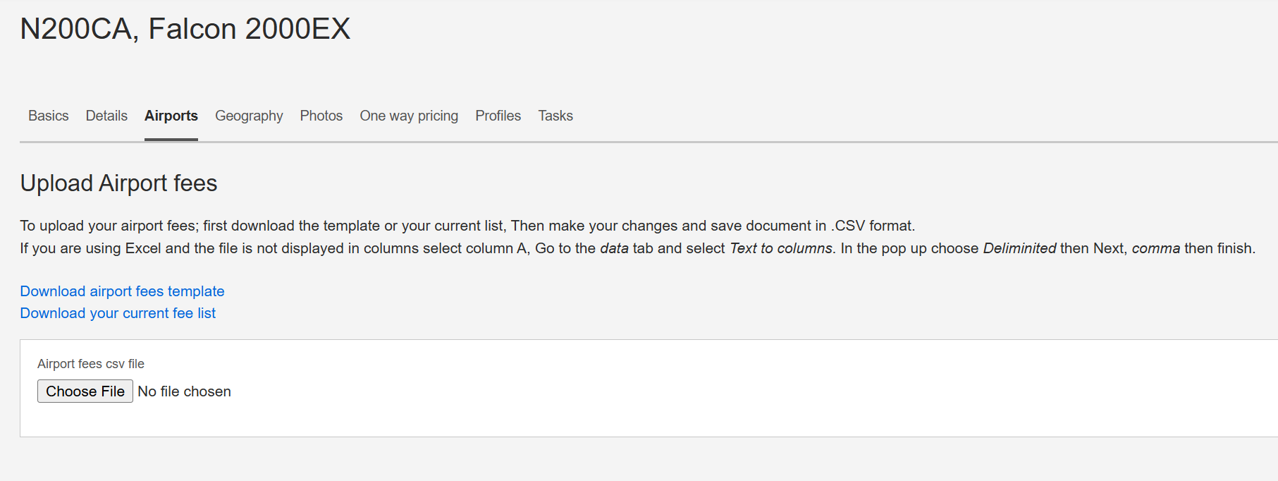Click the italic "Deliminited" word
Screen dimensions: 1278x481
point(1019,248)
